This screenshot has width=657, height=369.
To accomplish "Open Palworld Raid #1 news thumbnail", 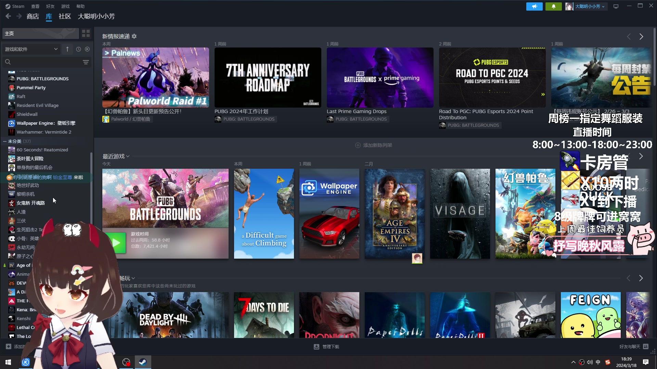I will (156, 78).
